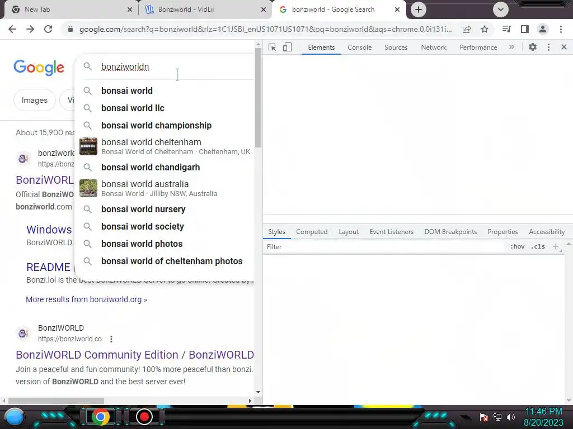
Task: Click the Windows Start orb
Action: pos(15,417)
